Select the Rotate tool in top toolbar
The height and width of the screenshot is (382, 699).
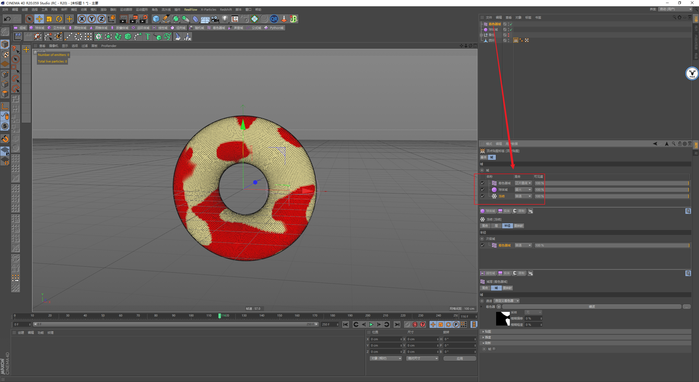click(59, 19)
